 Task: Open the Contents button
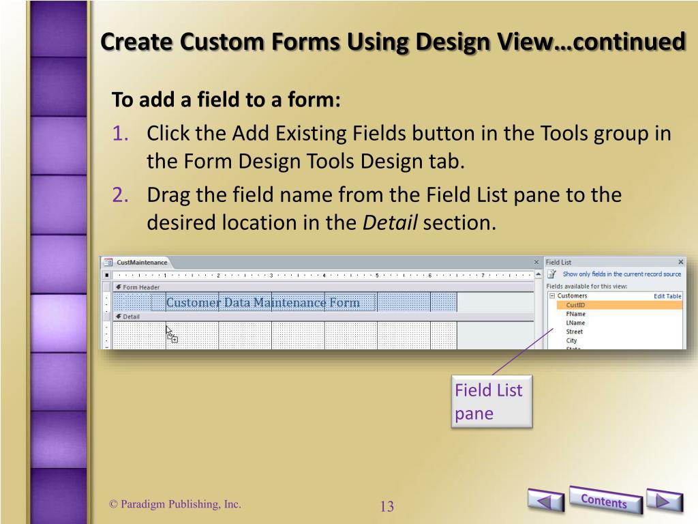(x=605, y=500)
